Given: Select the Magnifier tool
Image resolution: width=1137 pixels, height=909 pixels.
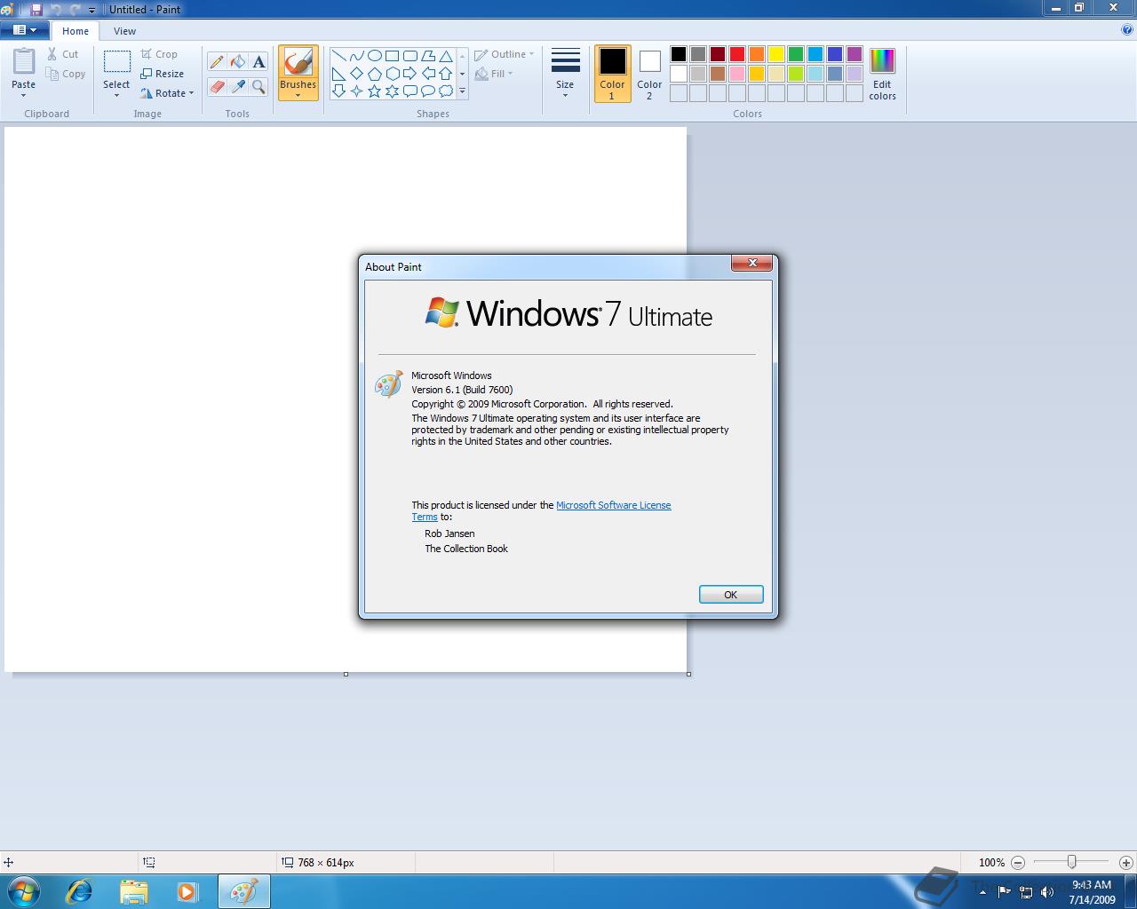Looking at the screenshot, I should tap(258, 86).
